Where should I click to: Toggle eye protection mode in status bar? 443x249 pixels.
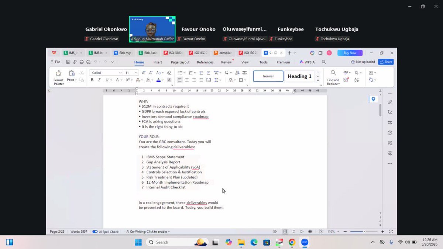coord(275,232)
